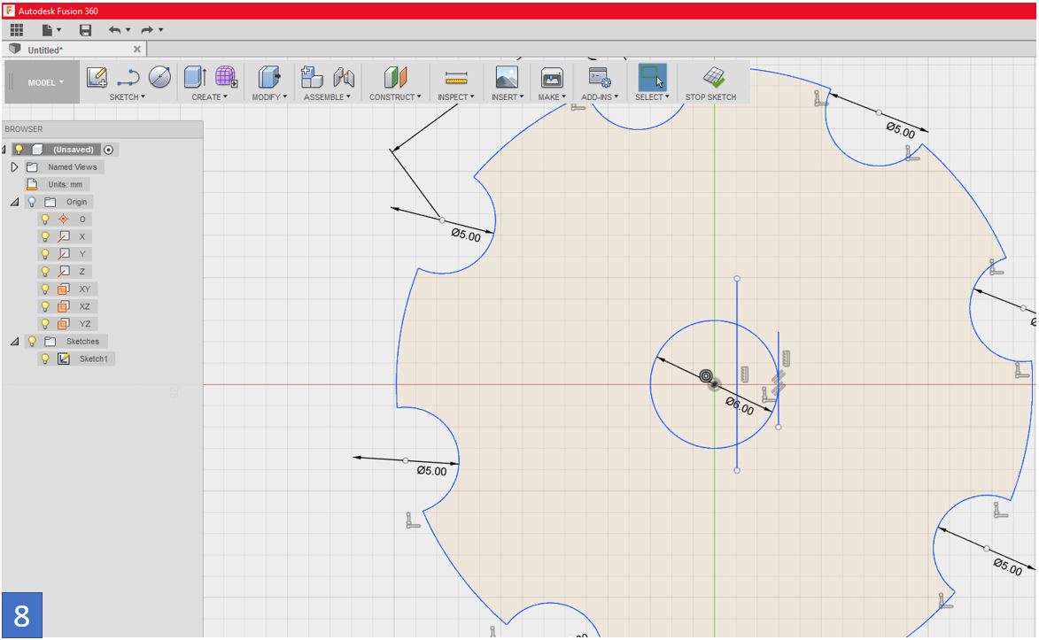
Task: Open the MAKE menu
Action: click(x=551, y=96)
